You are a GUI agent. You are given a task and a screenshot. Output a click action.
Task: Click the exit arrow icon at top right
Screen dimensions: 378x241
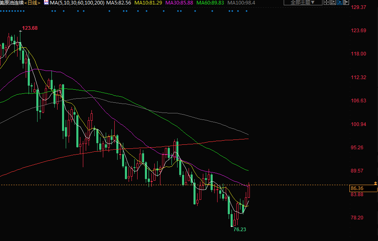pyautogui.click(x=346, y=2)
